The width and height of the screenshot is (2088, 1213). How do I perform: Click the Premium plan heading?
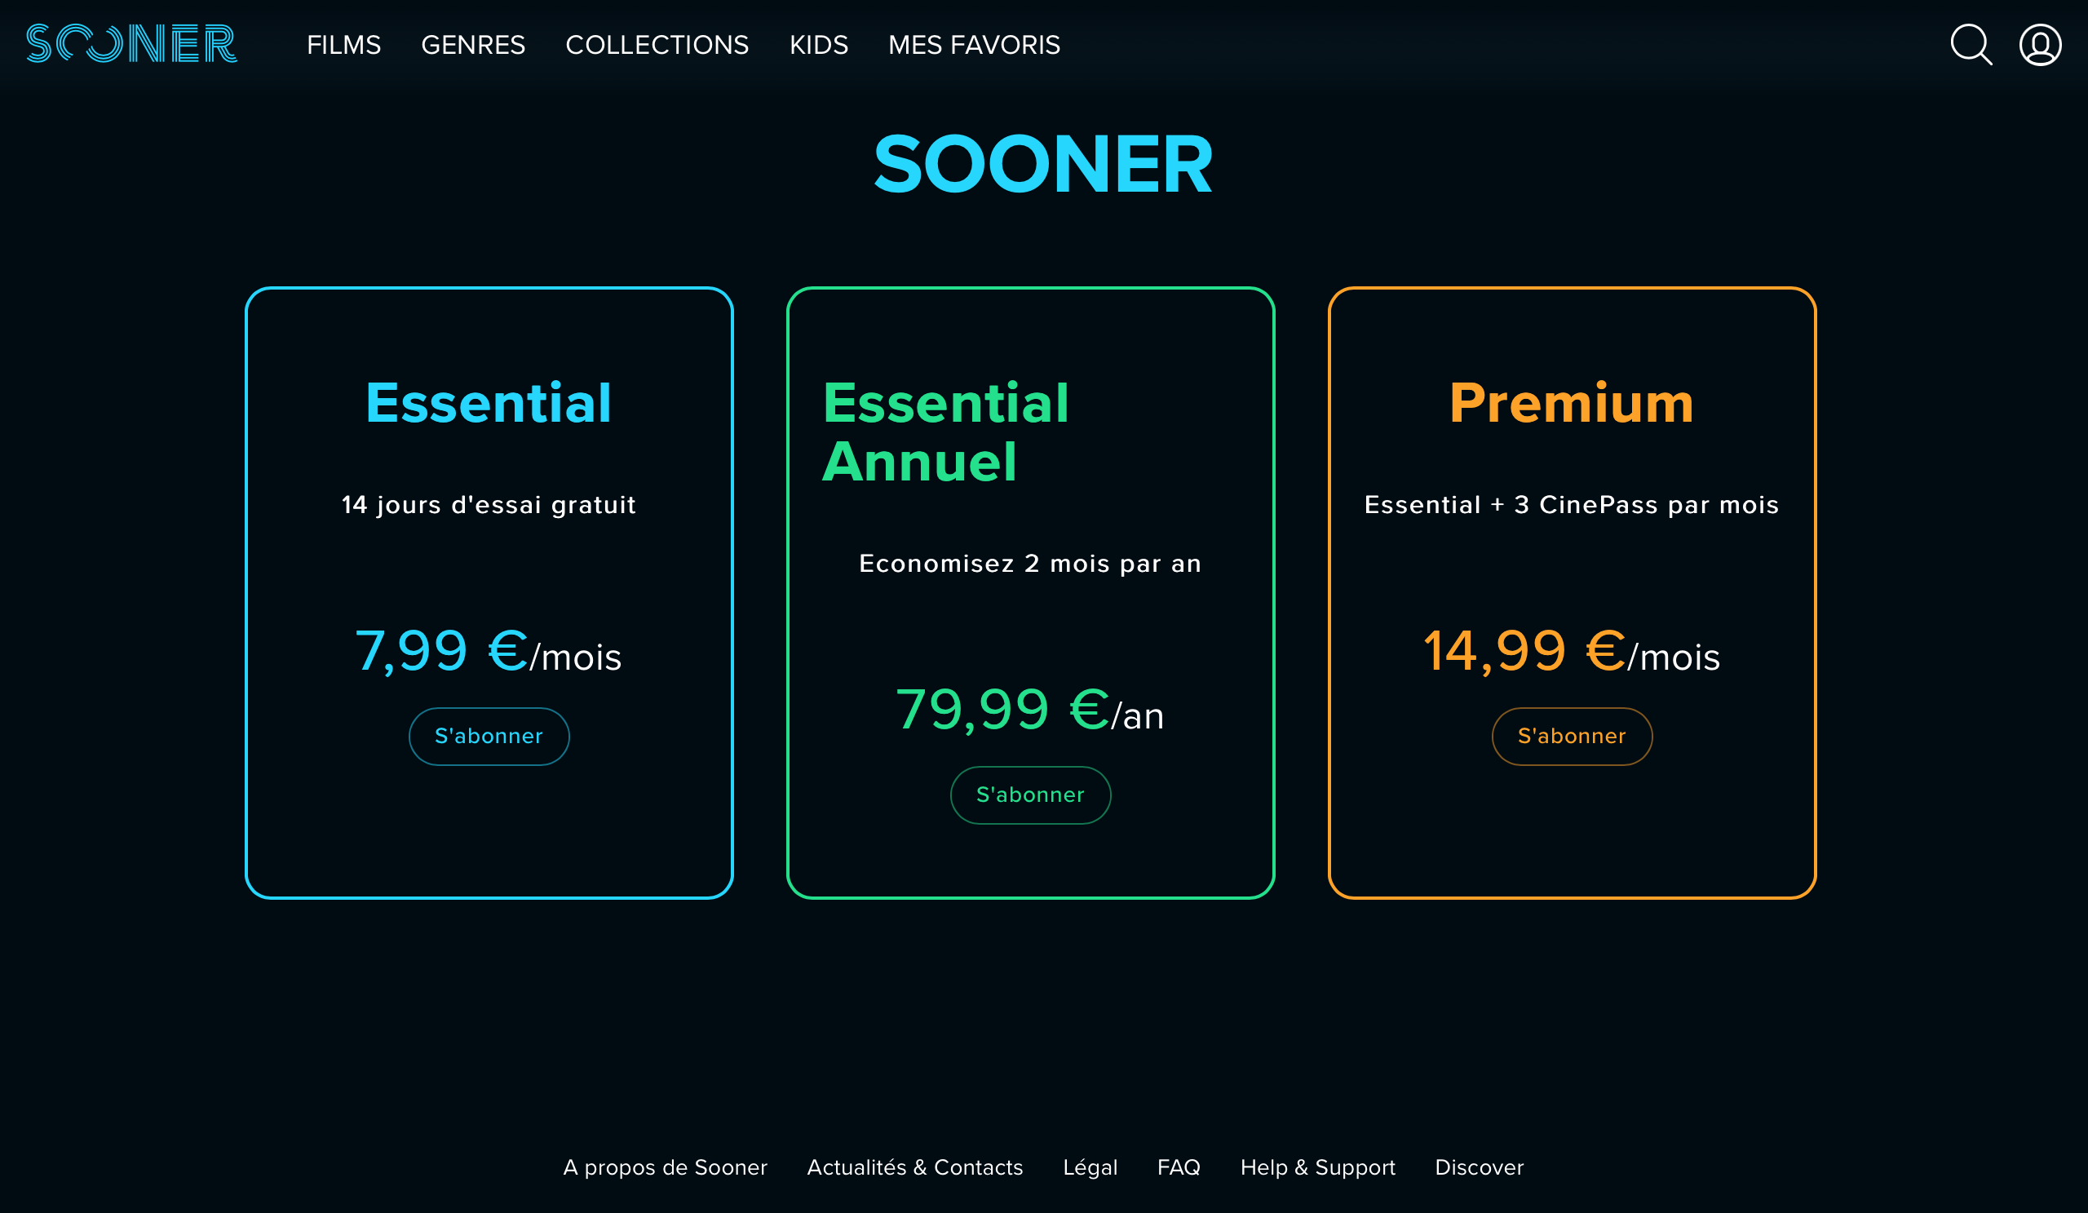click(x=1571, y=404)
